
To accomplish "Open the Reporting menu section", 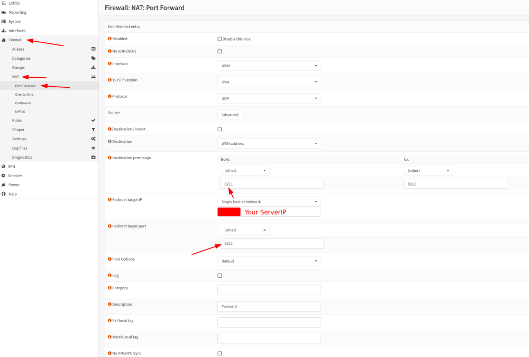I will click(x=17, y=13).
